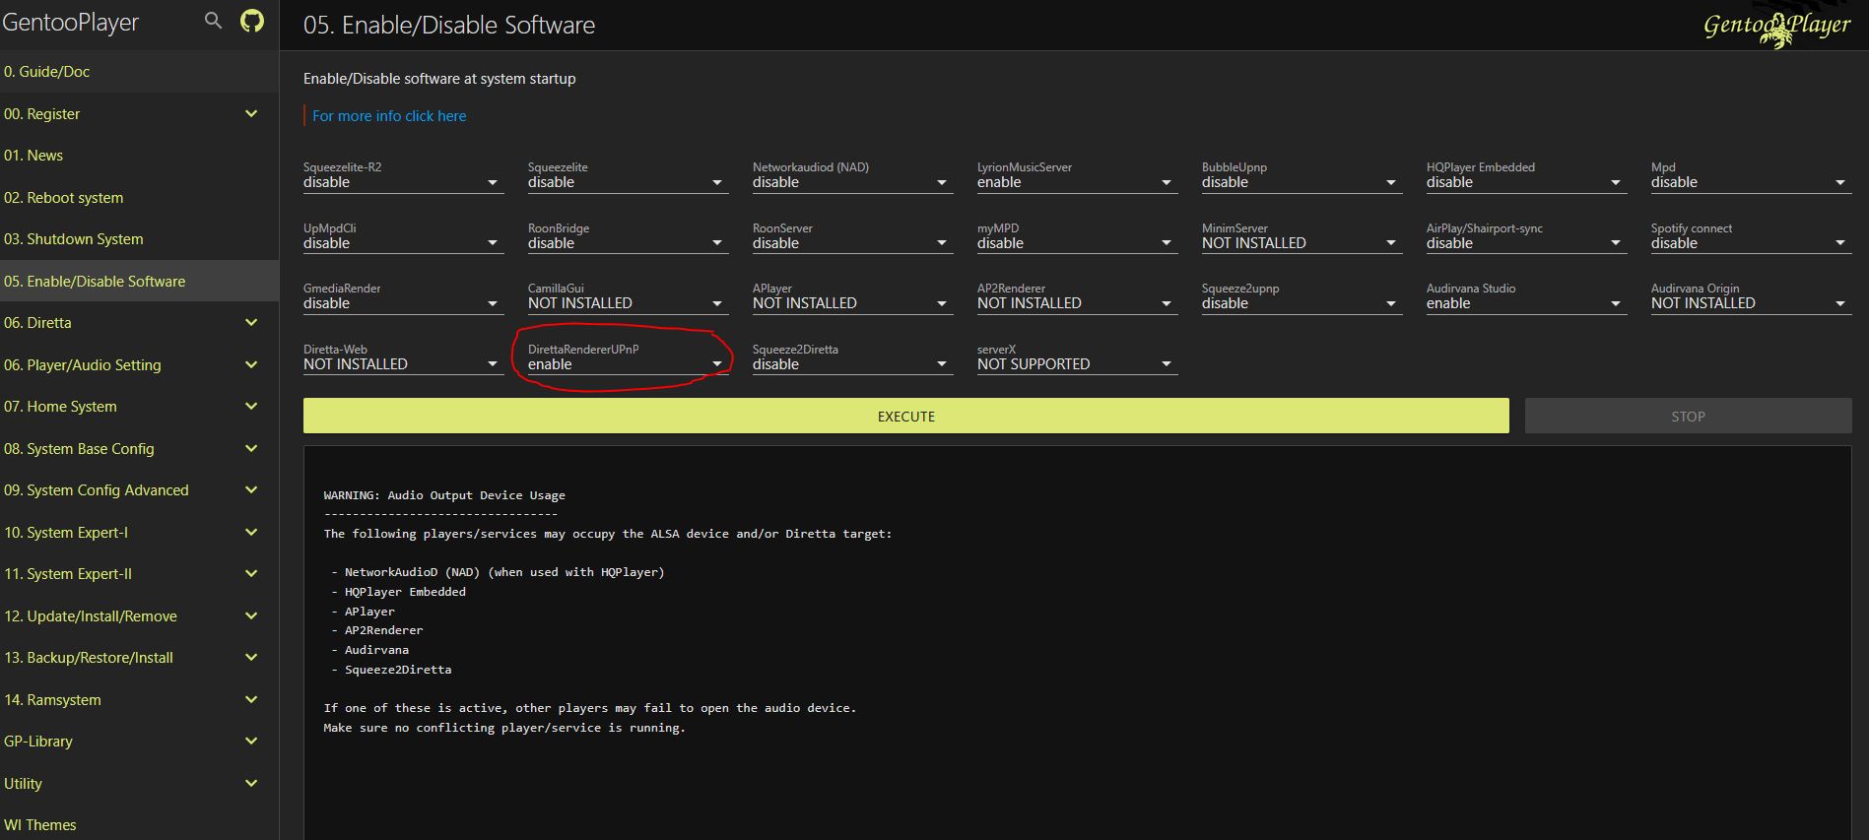Expand the 09. System Config Advanced chevron
This screenshot has width=1869, height=840.
[251, 489]
